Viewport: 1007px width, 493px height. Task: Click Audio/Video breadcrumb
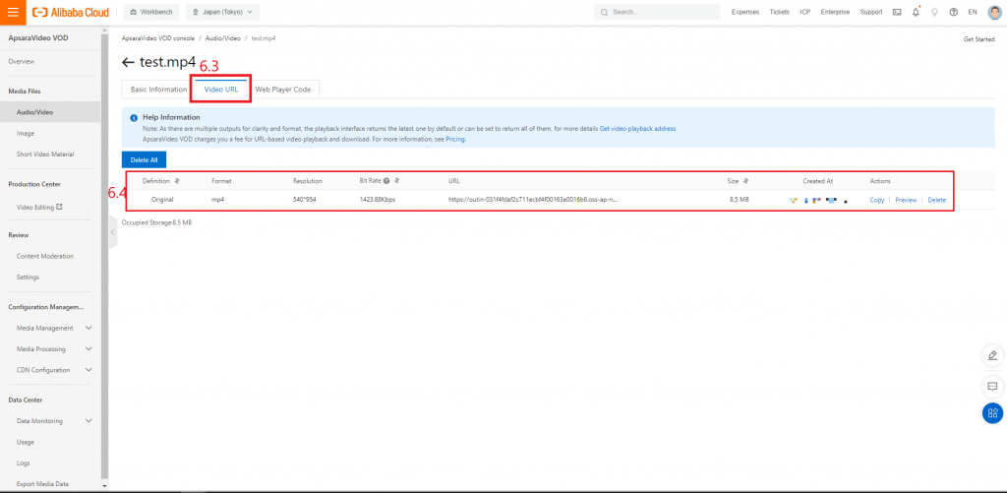[x=223, y=38]
